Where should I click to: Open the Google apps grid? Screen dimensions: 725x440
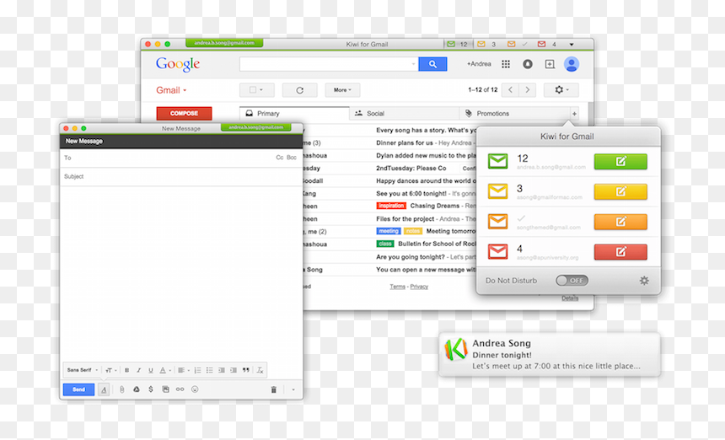click(x=506, y=64)
